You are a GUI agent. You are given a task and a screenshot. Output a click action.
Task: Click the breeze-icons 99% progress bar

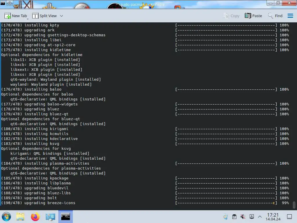(226, 203)
